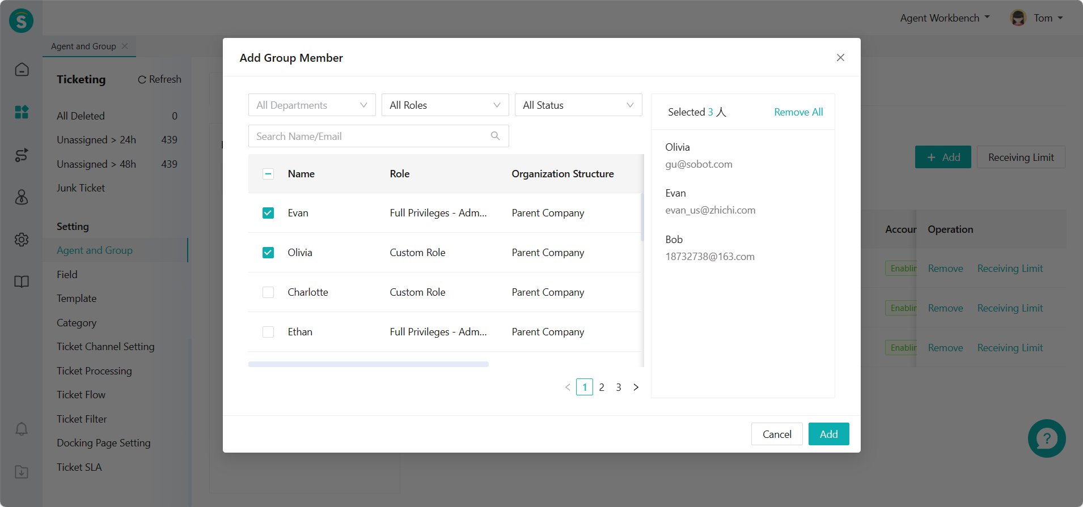
Task: Click the Role column header
Action: [x=400, y=174]
